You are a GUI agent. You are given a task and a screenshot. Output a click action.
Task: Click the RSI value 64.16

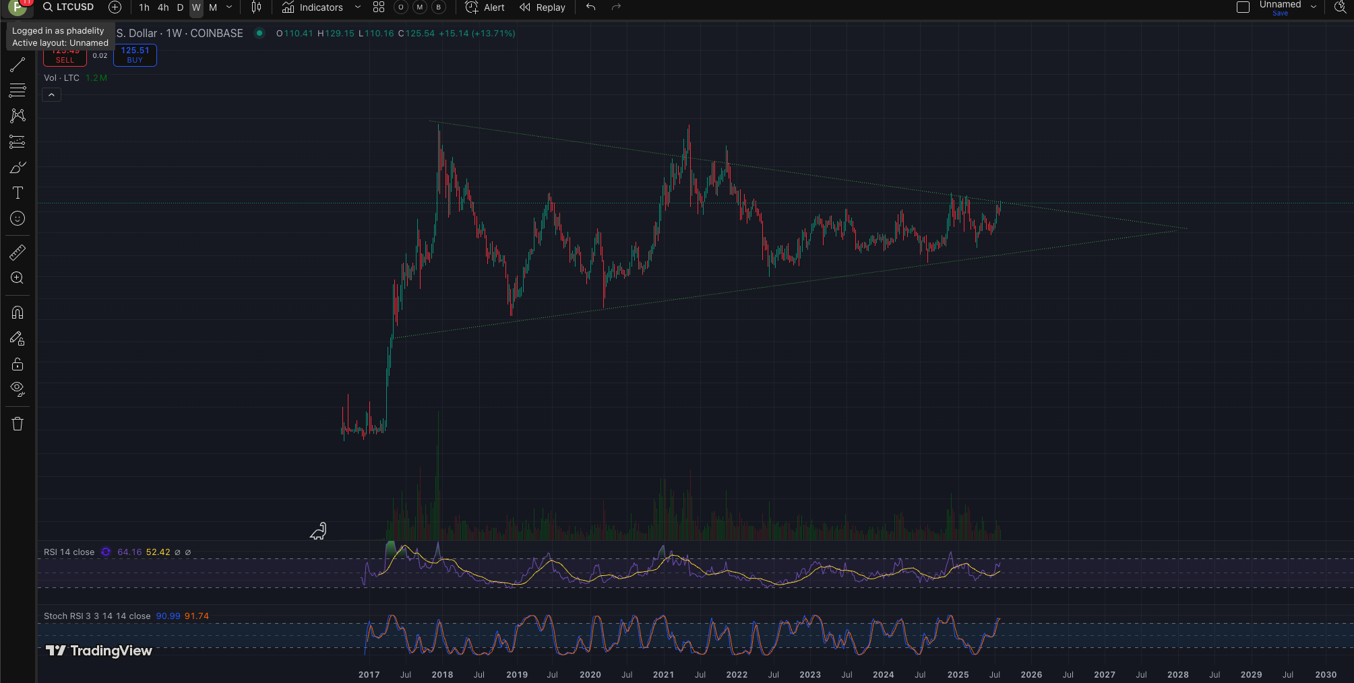tap(129, 552)
